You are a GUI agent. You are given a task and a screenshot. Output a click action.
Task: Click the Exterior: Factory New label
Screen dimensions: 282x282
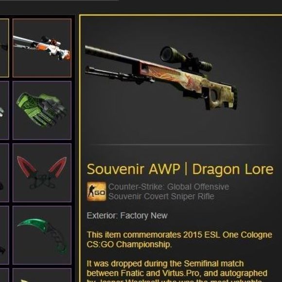click(127, 215)
